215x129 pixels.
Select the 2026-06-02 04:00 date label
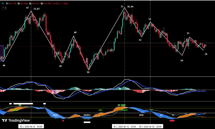click(31, 127)
